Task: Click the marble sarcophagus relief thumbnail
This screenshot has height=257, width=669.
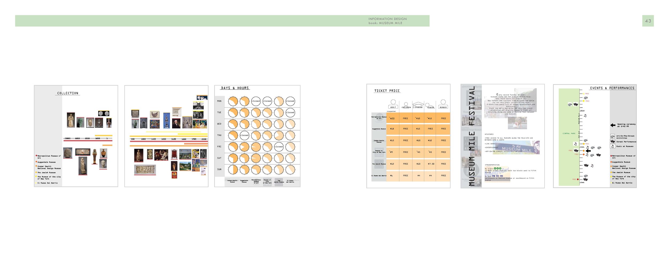Action: [x=145, y=170]
